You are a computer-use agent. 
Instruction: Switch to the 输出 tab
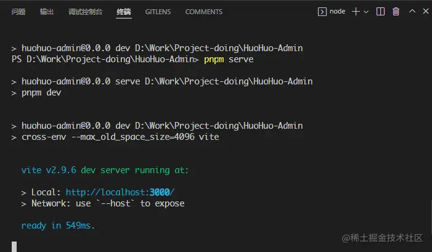pos(47,12)
